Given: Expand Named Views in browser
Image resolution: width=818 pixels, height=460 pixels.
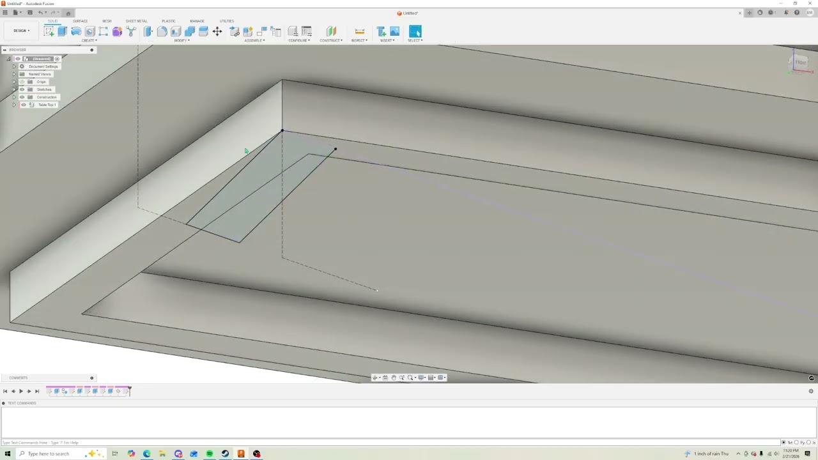Looking at the screenshot, I should pos(14,74).
